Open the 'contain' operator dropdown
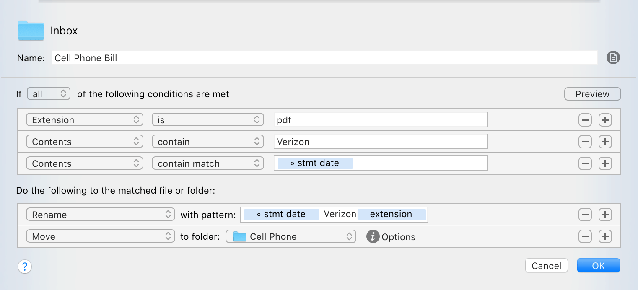This screenshot has width=638, height=290. [208, 142]
